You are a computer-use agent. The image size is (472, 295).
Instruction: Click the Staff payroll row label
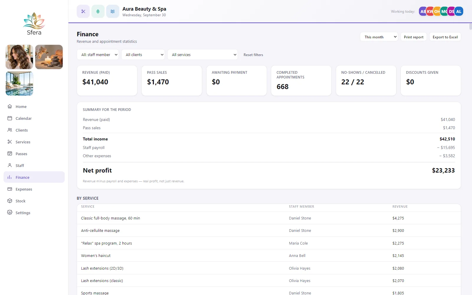click(94, 147)
